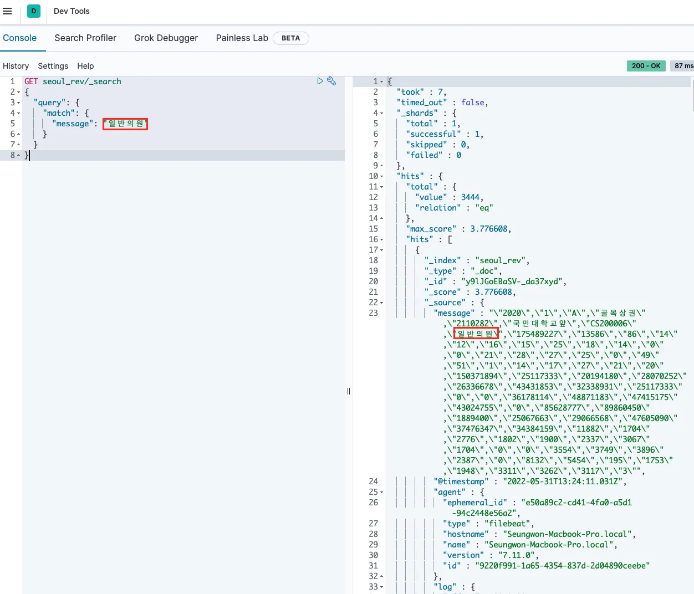Fold the _source block on response line 22

381,303
